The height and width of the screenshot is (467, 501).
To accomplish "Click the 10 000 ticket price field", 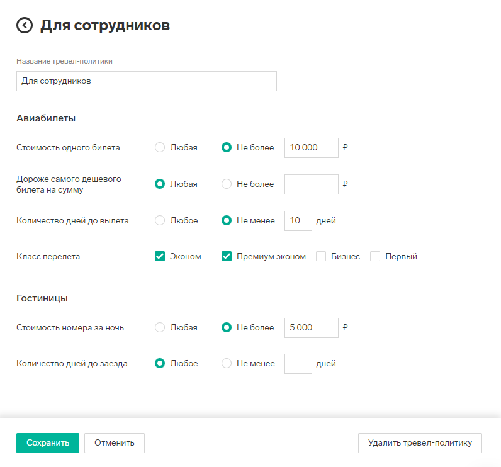I will pyautogui.click(x=311, y=147).
